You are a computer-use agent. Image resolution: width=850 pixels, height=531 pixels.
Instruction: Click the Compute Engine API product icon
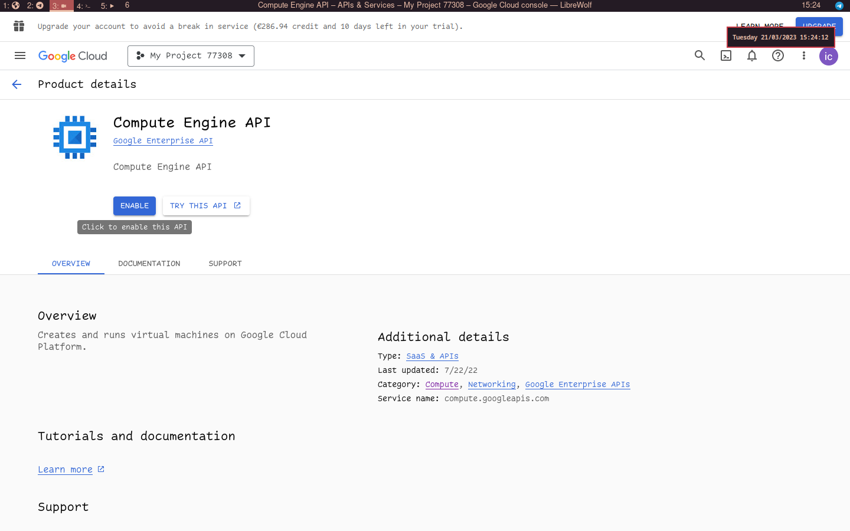click(x=74, y=137)
